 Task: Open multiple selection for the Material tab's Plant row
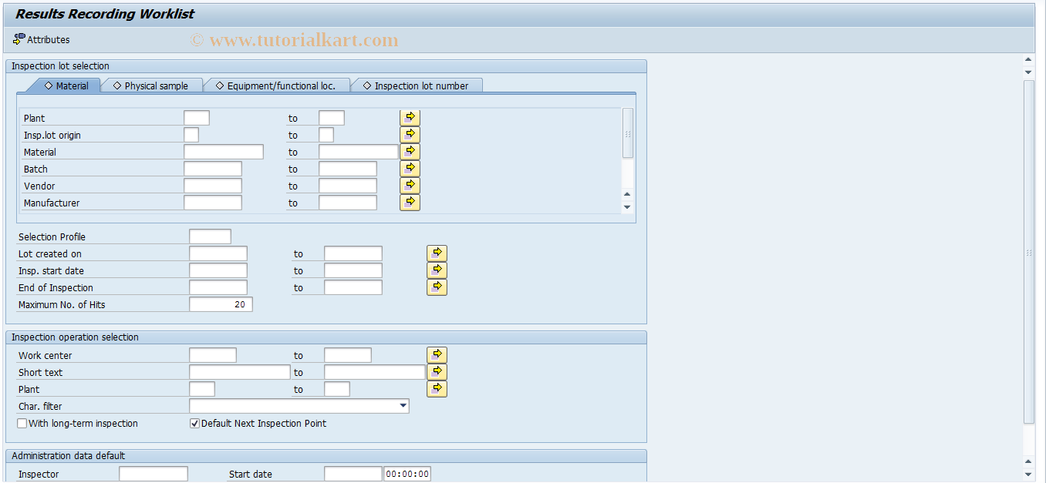point(410,117)
